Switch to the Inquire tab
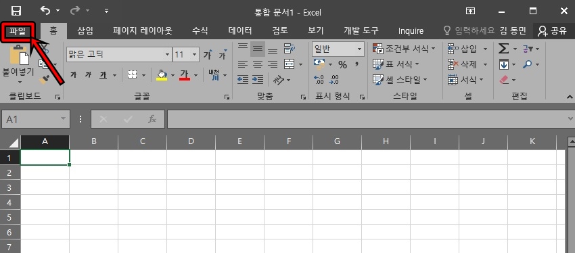Viewport: 575px width, 253px height. tap(411, 31)
